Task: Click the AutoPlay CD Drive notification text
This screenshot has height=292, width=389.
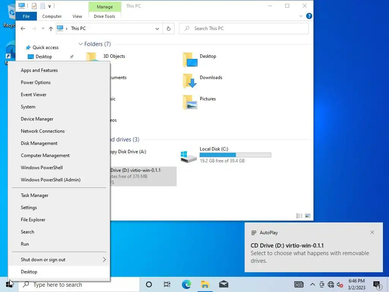Action: (287, 246)
